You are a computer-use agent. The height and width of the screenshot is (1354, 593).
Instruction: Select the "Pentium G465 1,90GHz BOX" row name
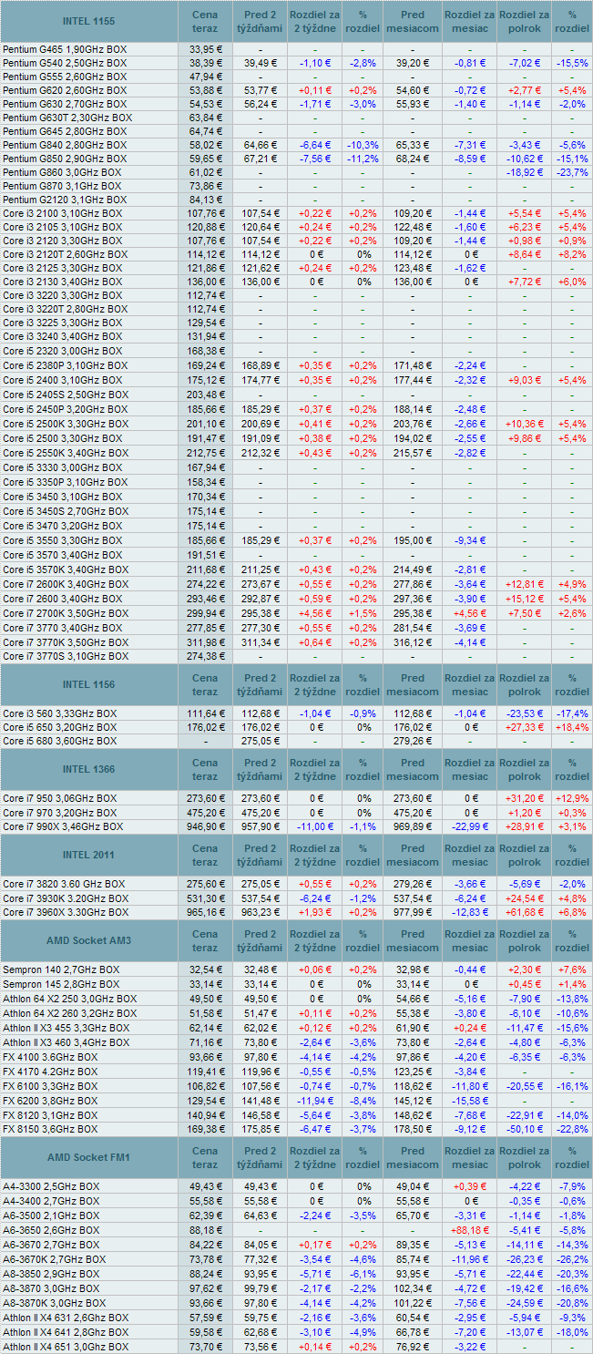coord(65,49)
